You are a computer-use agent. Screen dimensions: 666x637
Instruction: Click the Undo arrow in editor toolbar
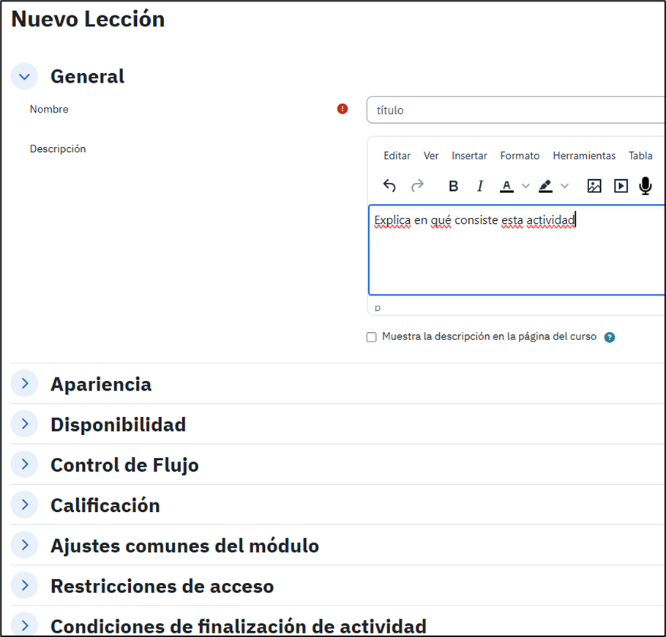[x=389, y=186]
